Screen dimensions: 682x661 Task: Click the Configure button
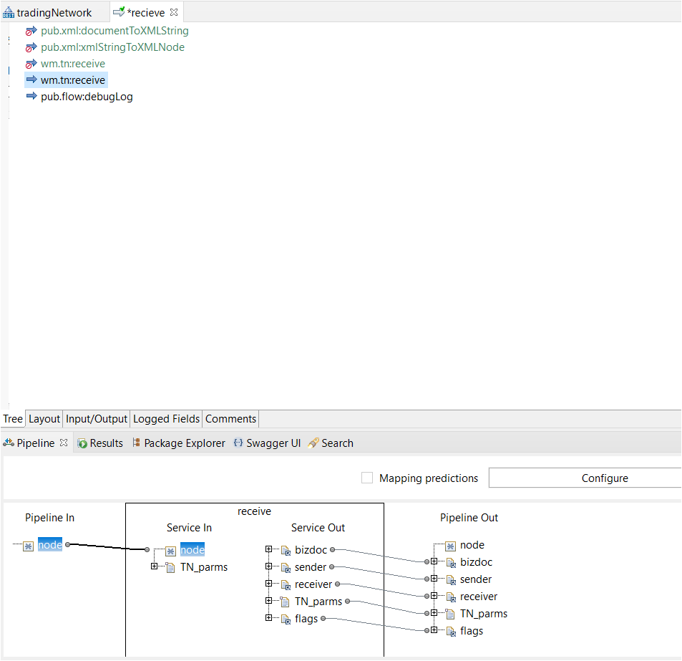[605, 478]
